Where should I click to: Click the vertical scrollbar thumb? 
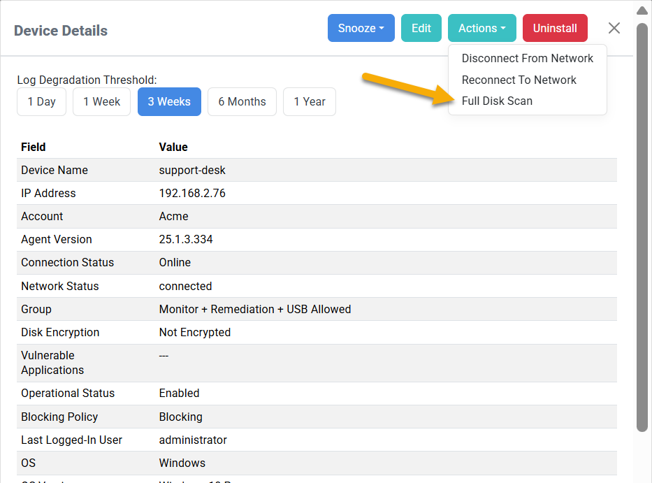pyautogui.click(x=642, y=224)
